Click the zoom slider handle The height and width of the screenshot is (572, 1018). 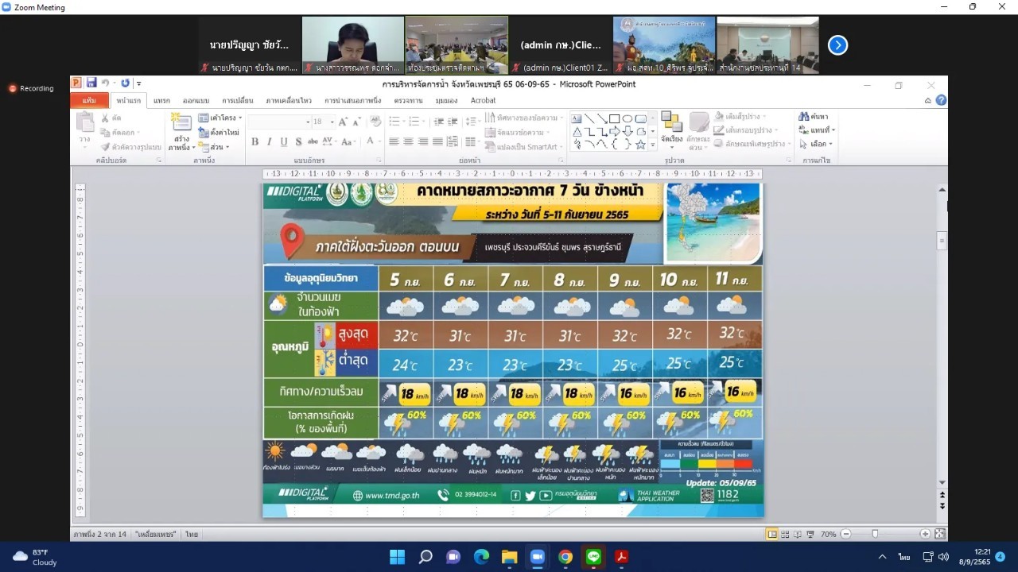click(875, 534)
